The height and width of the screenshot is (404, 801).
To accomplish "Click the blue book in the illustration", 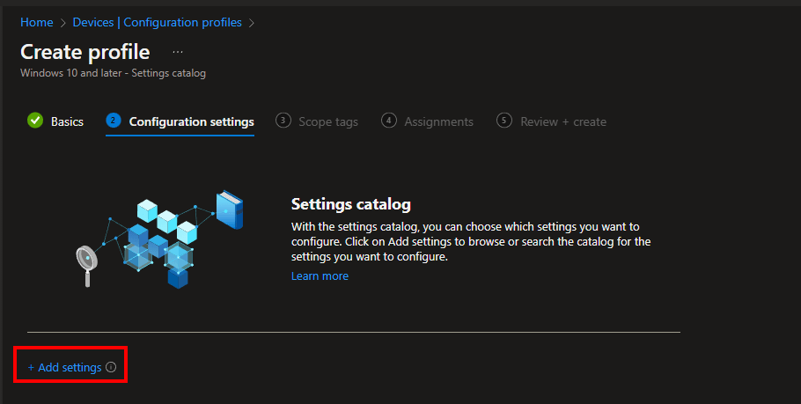I will tap(229, 209).
